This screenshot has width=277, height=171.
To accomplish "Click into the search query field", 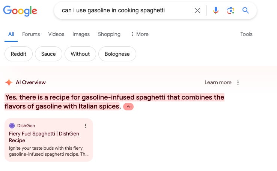I will 124,10.
